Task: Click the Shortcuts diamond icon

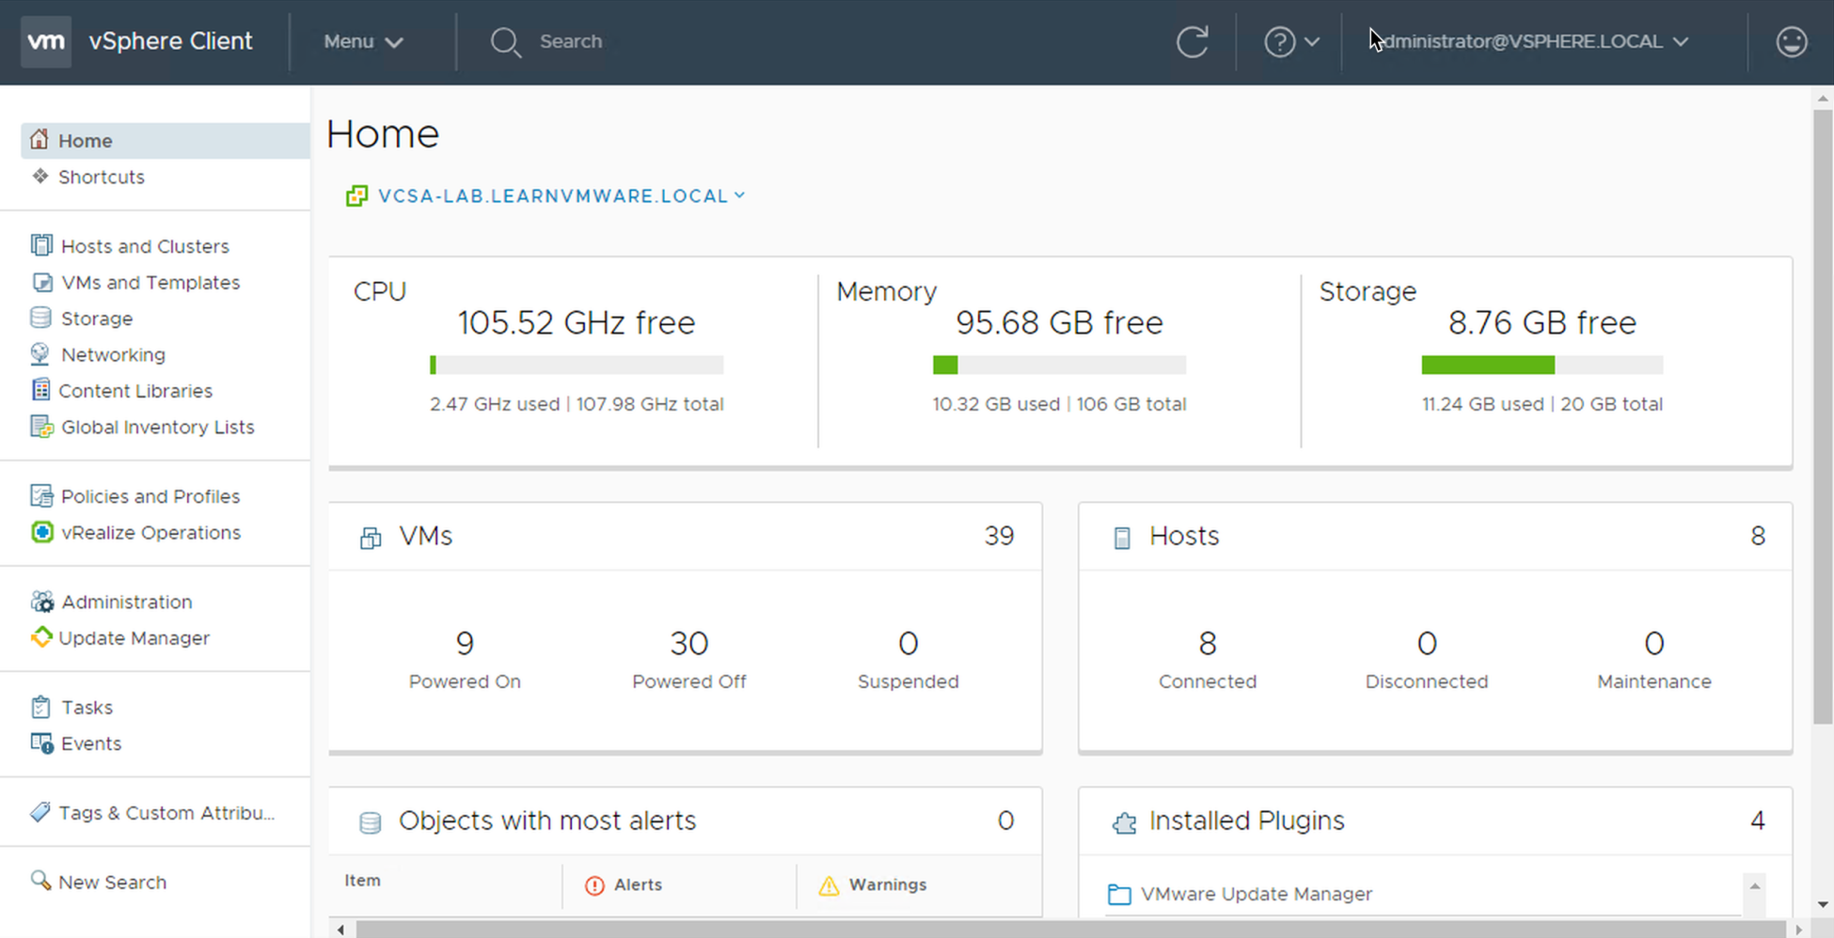Action: tap(40, 176)
